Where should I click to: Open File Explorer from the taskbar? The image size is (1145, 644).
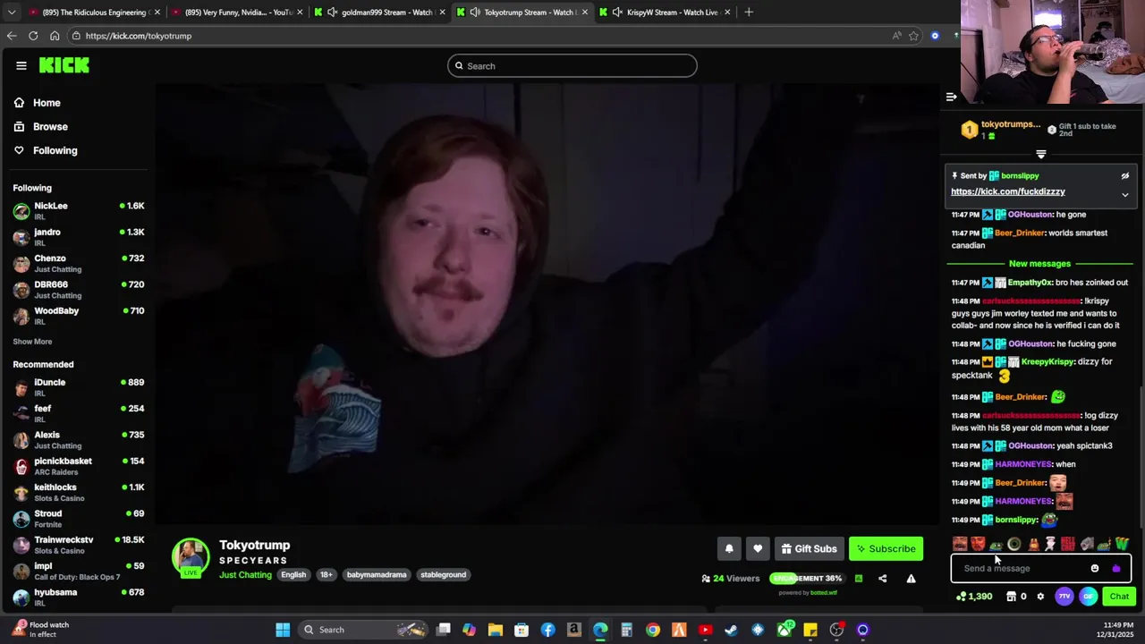click(x=495, y=630)
